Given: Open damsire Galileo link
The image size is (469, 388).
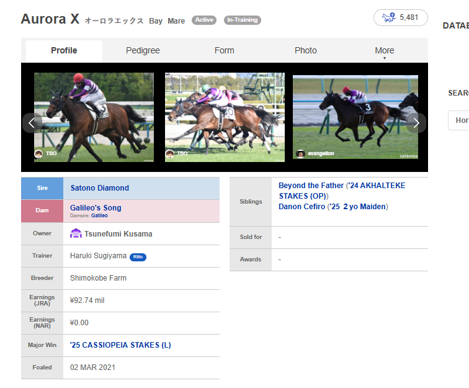Looking at the screenshot, I should click(x=99, y=215).
